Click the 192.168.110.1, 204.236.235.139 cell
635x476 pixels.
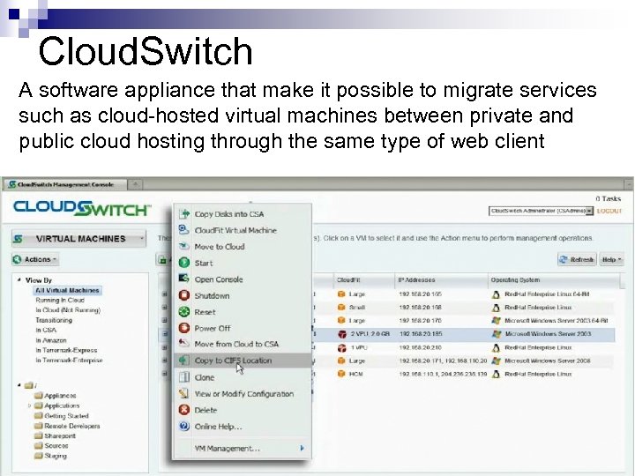[x=443, y=374]
